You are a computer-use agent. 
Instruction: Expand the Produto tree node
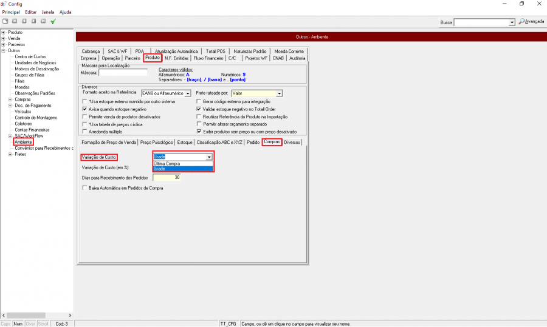[x=4, y=32]
